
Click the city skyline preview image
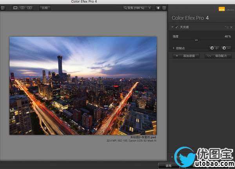[83, 86]
